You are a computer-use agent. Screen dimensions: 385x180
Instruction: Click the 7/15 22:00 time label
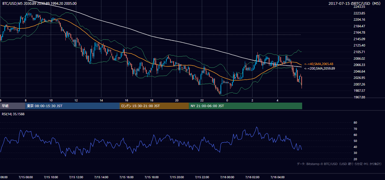click(x=202, y=177)
